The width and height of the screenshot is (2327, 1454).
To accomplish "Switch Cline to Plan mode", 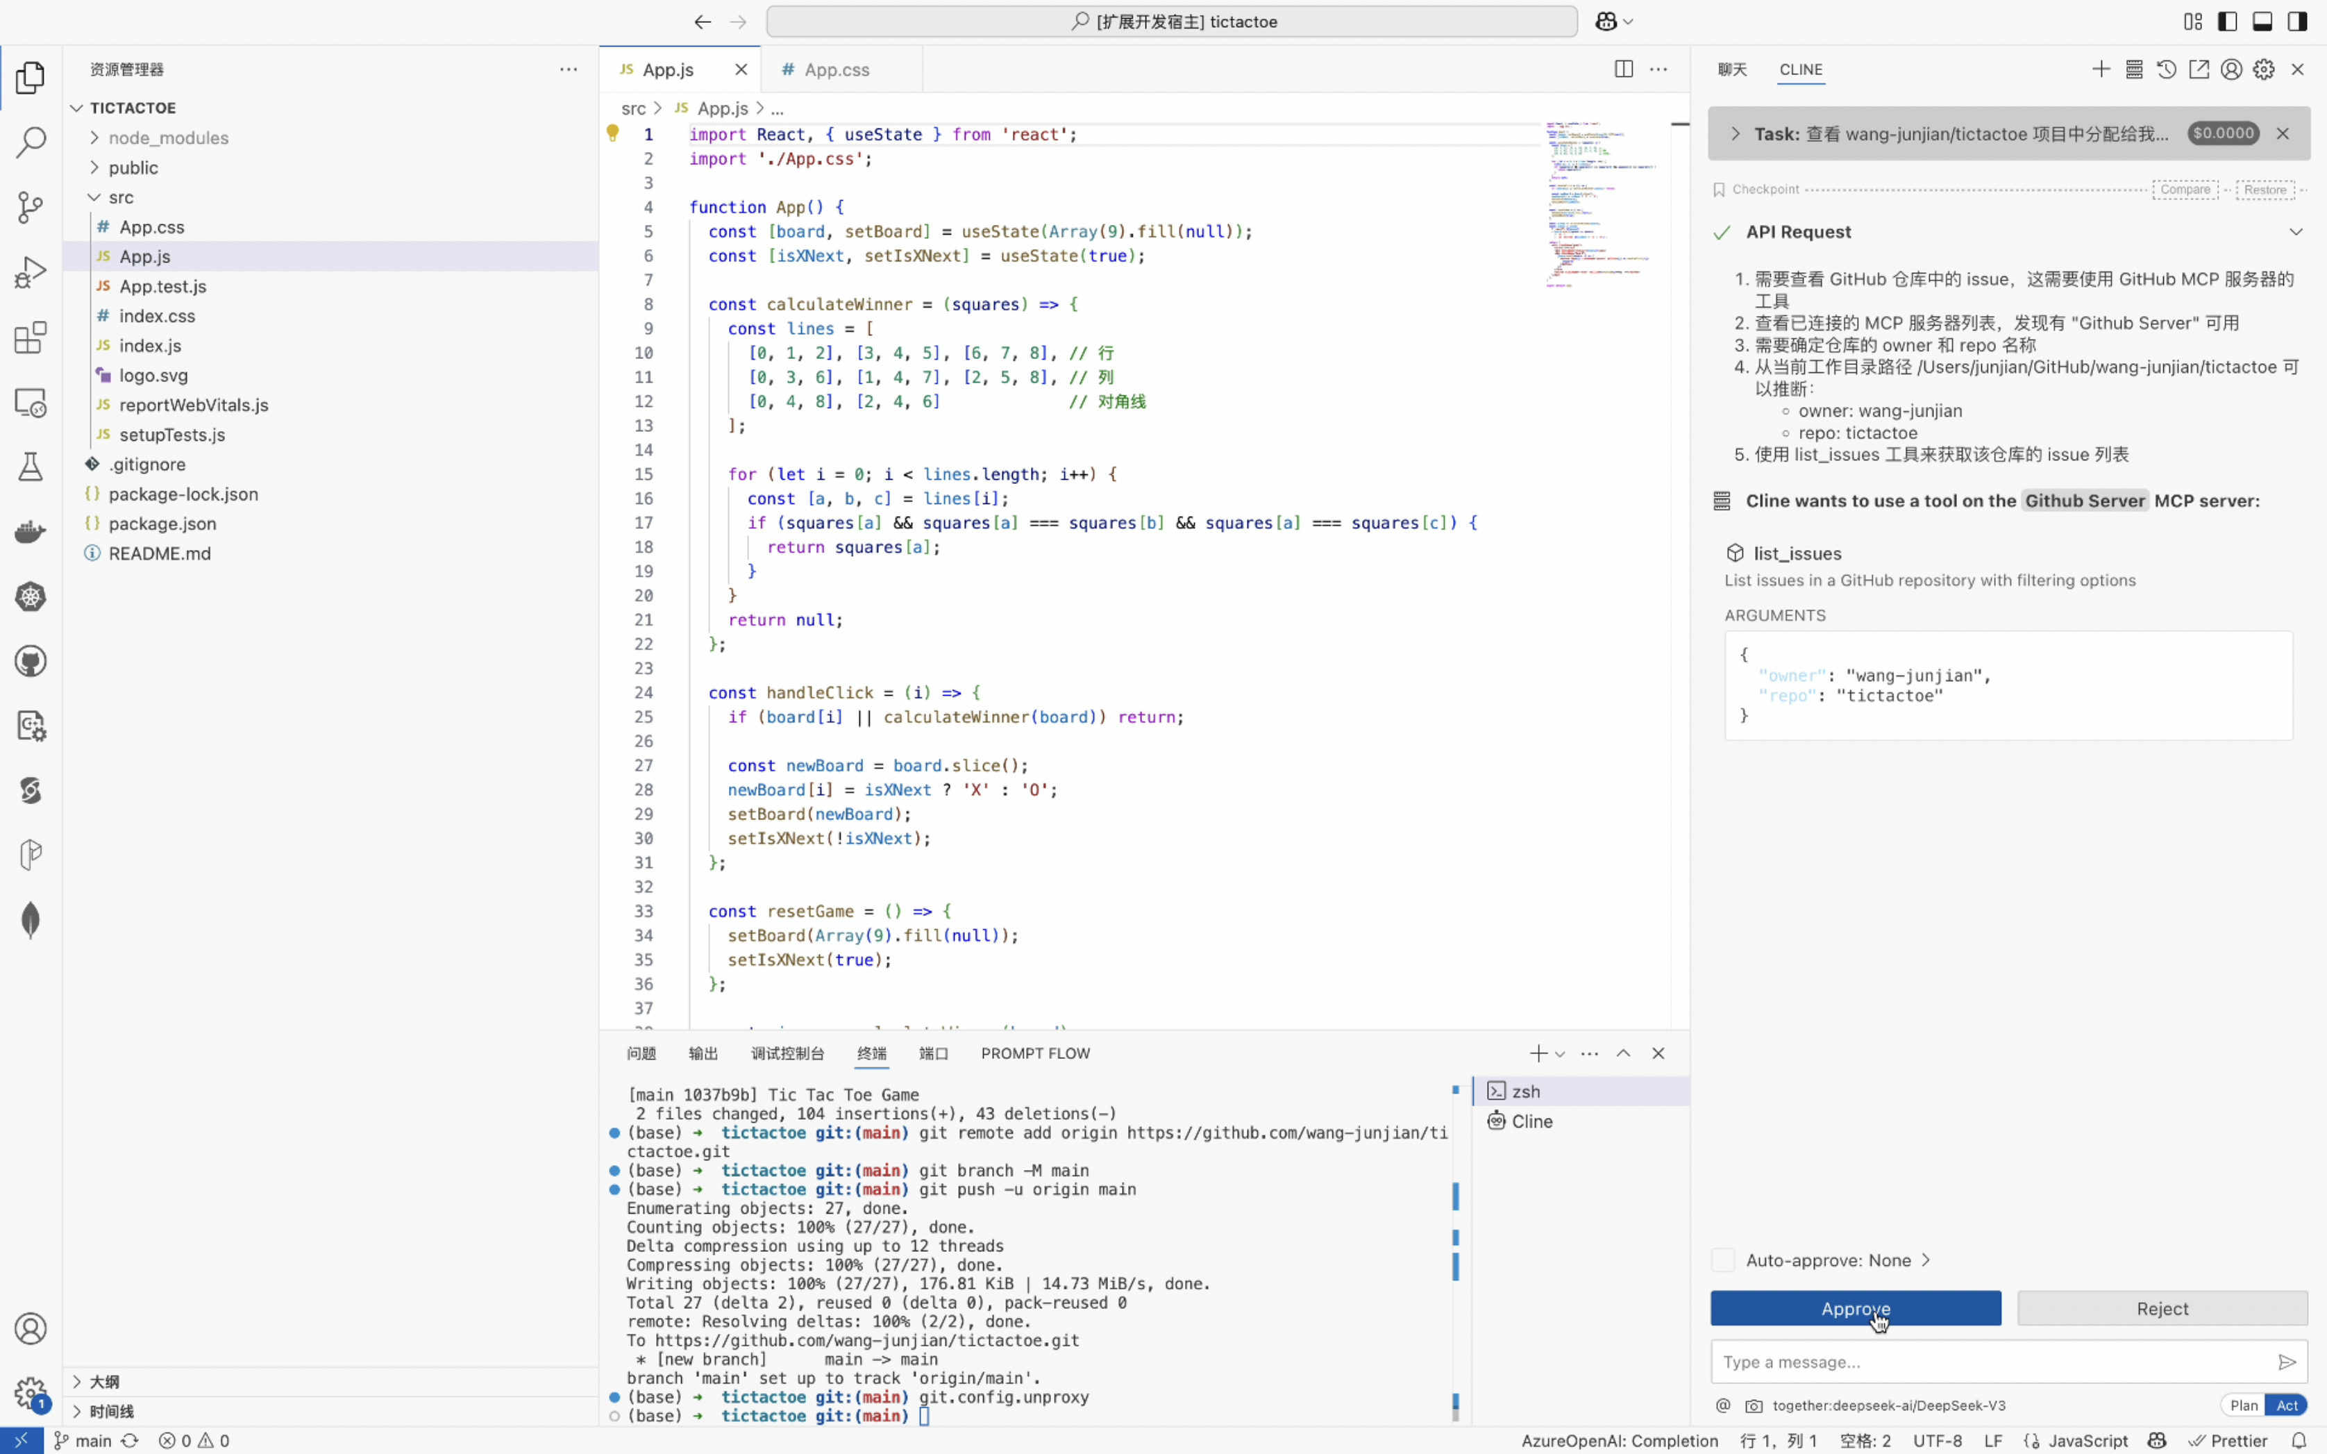I will tap(2244, 1405).
